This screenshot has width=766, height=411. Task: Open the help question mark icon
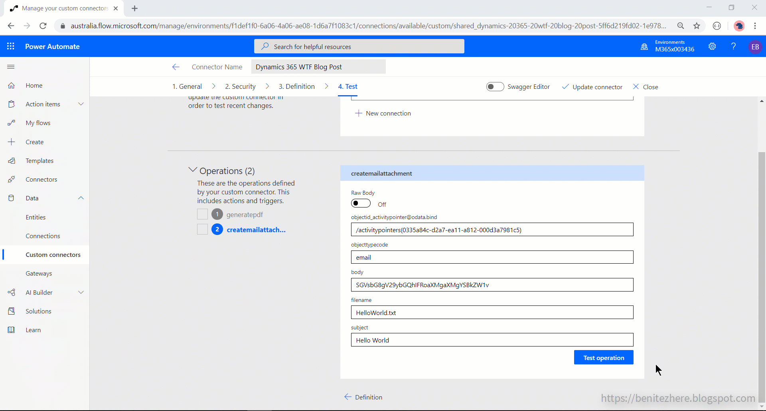733,47
